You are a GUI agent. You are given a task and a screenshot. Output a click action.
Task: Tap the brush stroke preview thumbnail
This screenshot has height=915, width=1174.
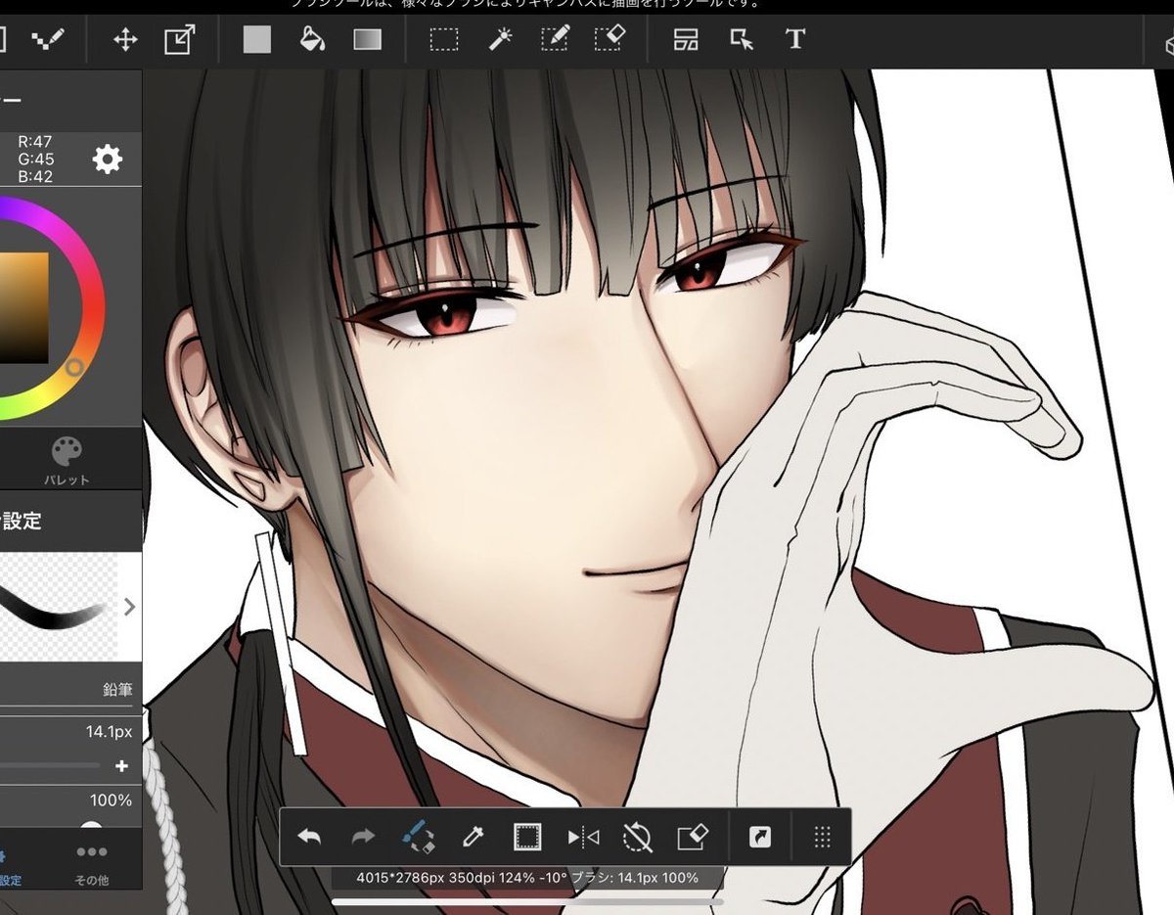[59, 607]
